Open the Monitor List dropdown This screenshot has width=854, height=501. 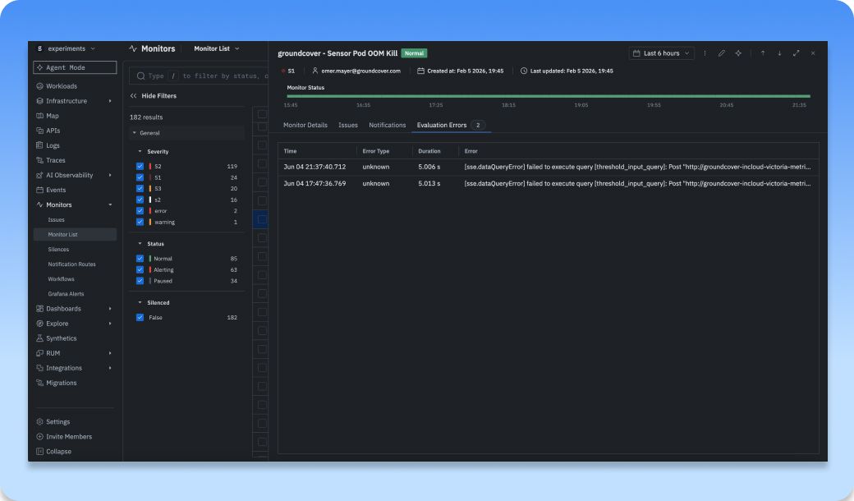[216, 48]
